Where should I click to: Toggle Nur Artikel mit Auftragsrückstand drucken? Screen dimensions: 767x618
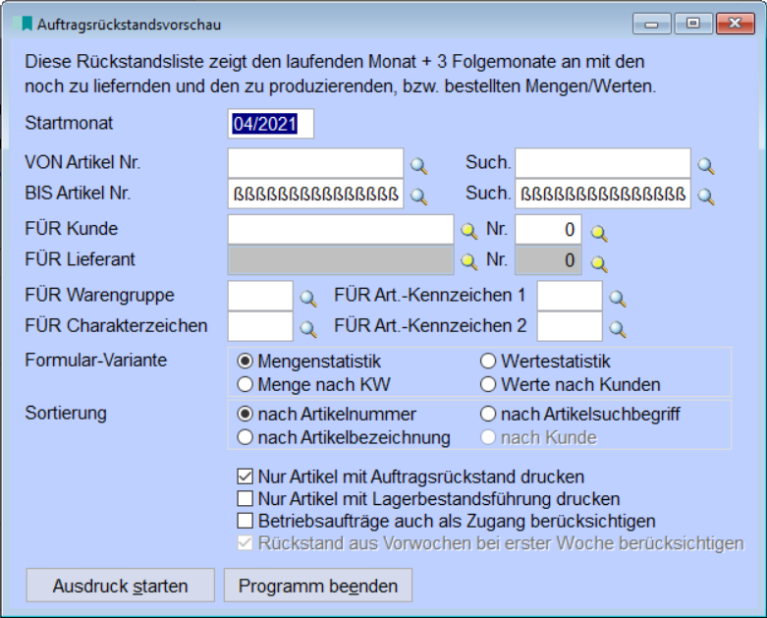411,477
